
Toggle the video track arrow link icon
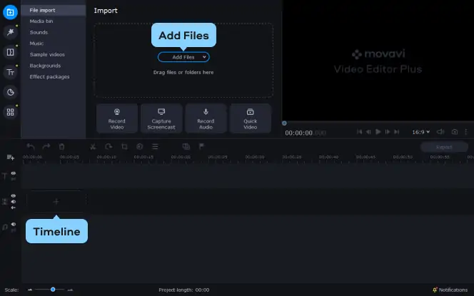[14, 208]
